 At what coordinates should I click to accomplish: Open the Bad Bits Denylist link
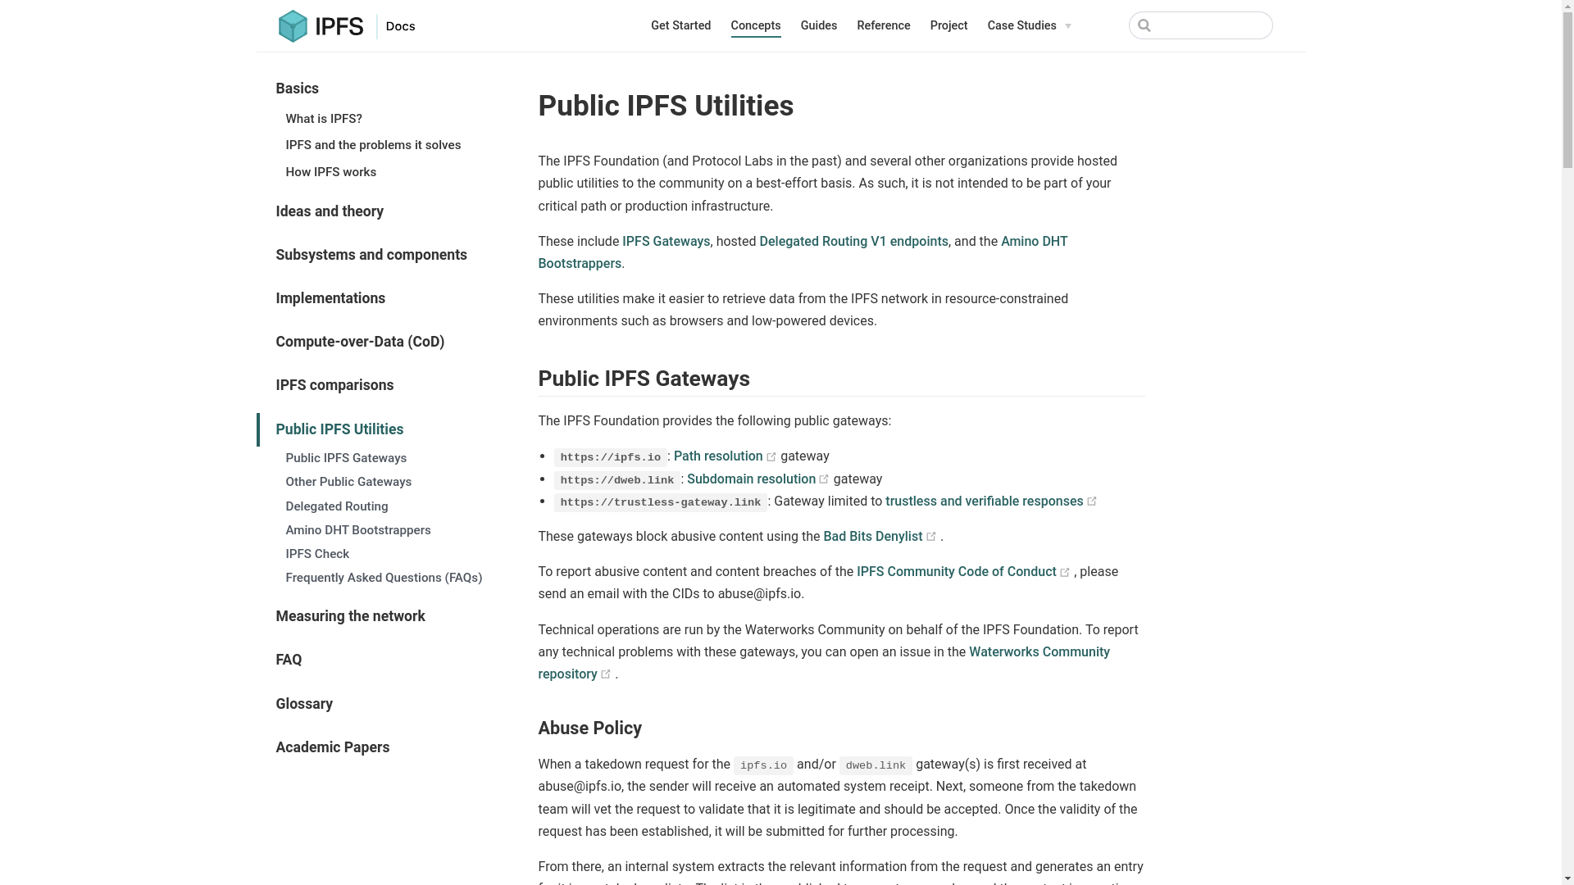pos(872,537)
